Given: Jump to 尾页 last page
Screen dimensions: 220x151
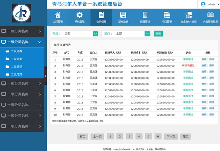Looking at the screenshot, I should 185,136.
